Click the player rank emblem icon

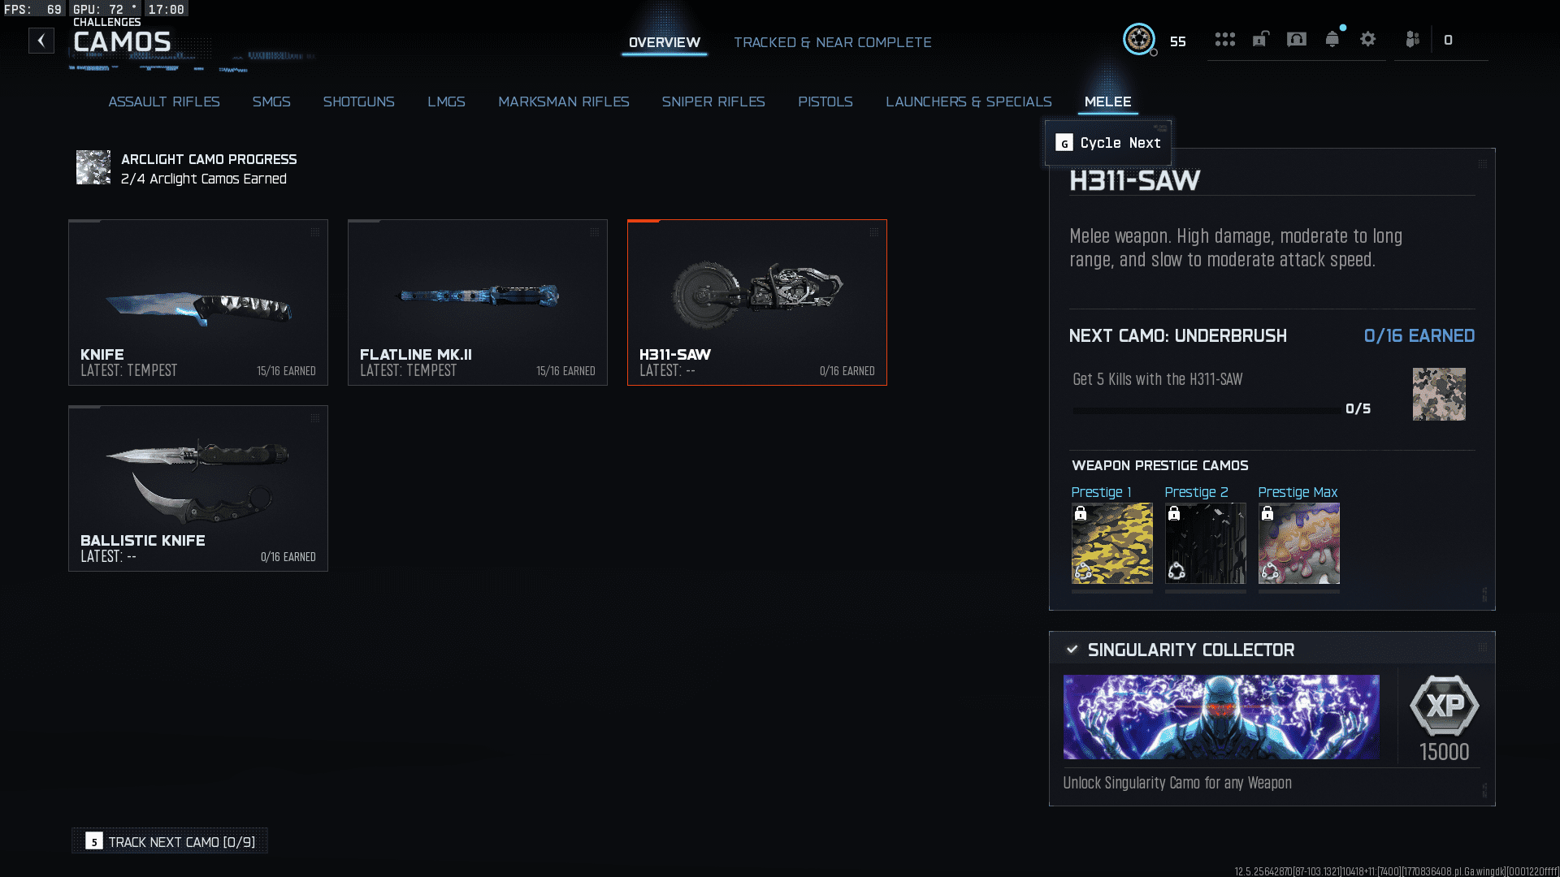(x=1139, y=39)
